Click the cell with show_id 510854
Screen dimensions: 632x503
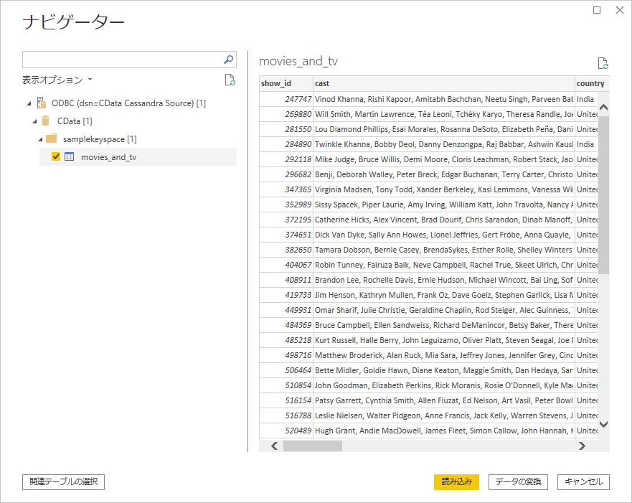tap(286, 385)
